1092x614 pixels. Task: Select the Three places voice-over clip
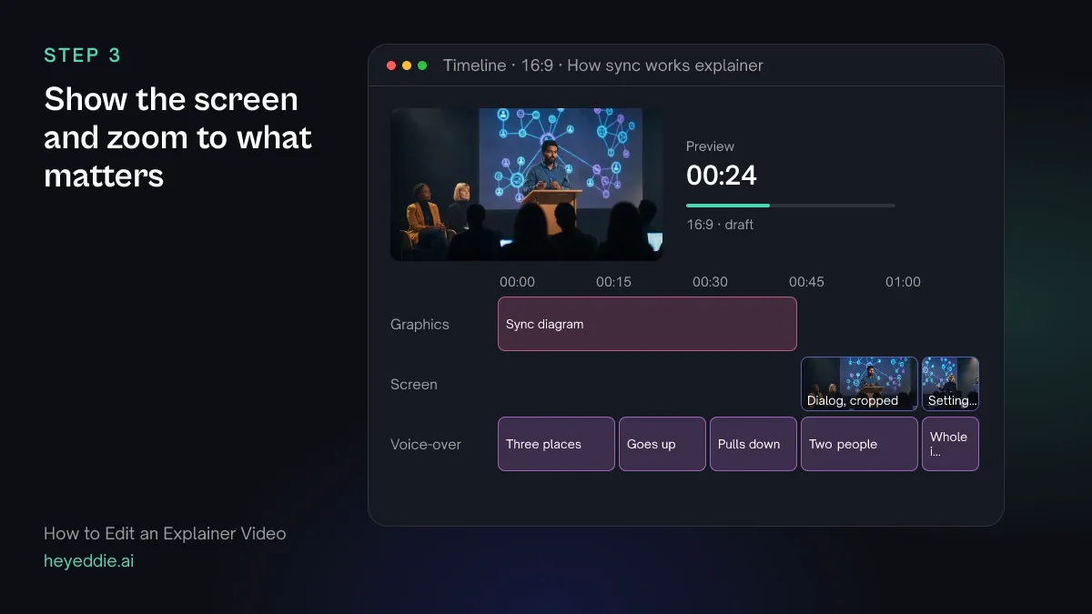click(556, 444)
